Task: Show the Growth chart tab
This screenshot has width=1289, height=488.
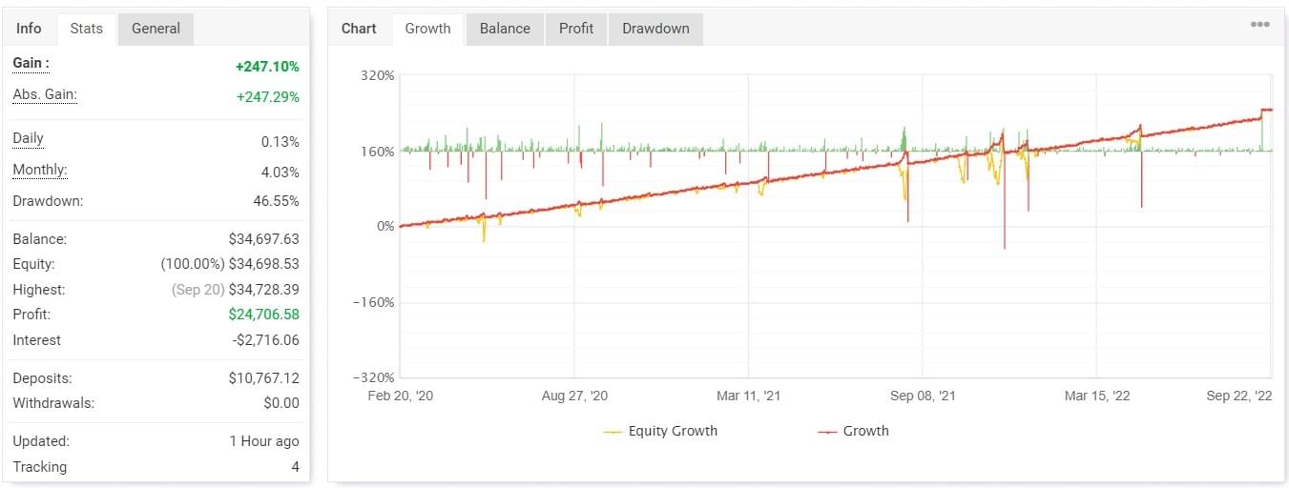Action: click(x=427, y=29)
